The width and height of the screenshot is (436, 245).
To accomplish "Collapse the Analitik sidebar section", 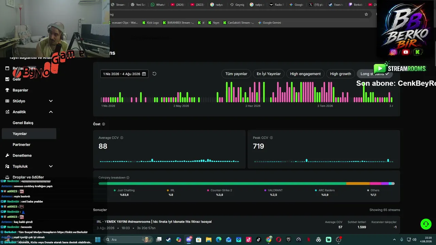I will click(x=51, y=112).
